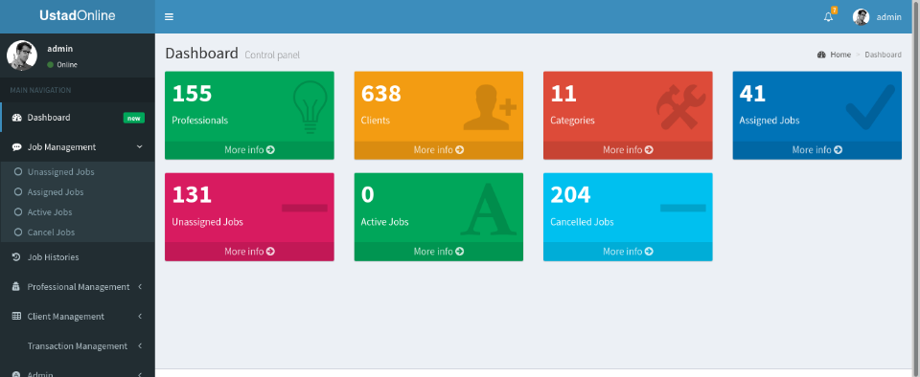This screenshot has width=920, height=377.
Task: Click the 0 Active Jobs count
Action: pos(368,195)
